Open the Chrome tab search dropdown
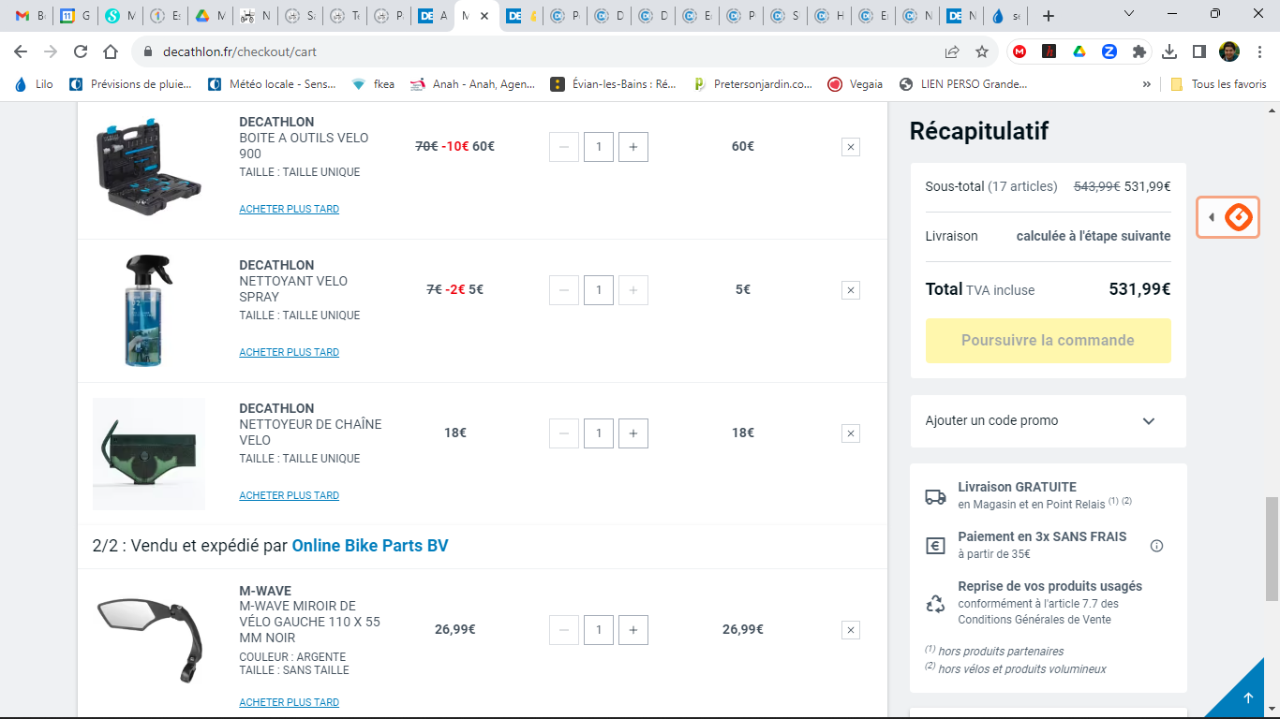The image size is (1280, 719). pos(1129,15)
